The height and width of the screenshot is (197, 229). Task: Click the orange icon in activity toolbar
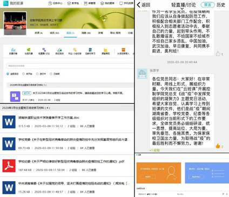(123, 50)
